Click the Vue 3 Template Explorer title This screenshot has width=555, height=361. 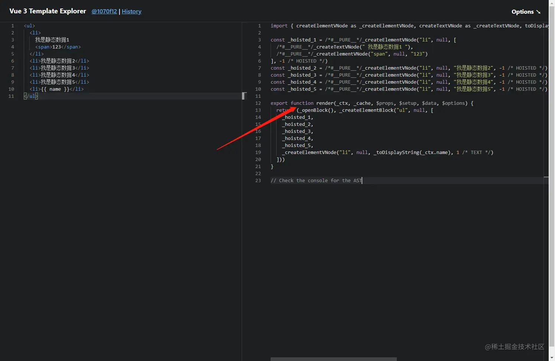[48, 11]
